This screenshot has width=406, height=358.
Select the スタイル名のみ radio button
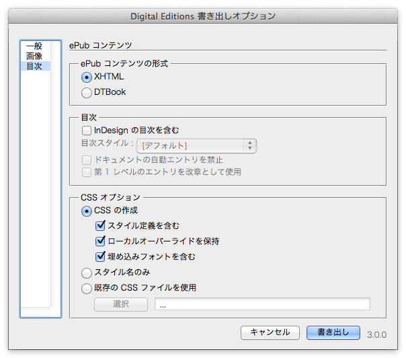pos(87,273)
